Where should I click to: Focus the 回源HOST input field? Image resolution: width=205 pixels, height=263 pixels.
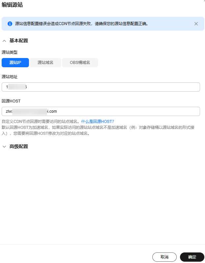[101, 111]
